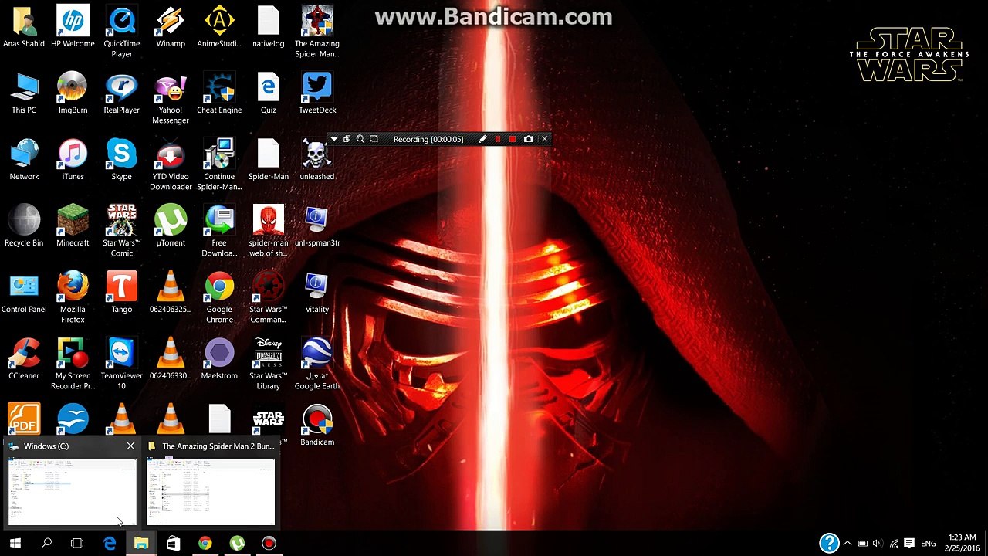Image resolution: width=988 pixels, height=556 pixels.
Task: Open the Windows Start menu
Action: (15, 544)
